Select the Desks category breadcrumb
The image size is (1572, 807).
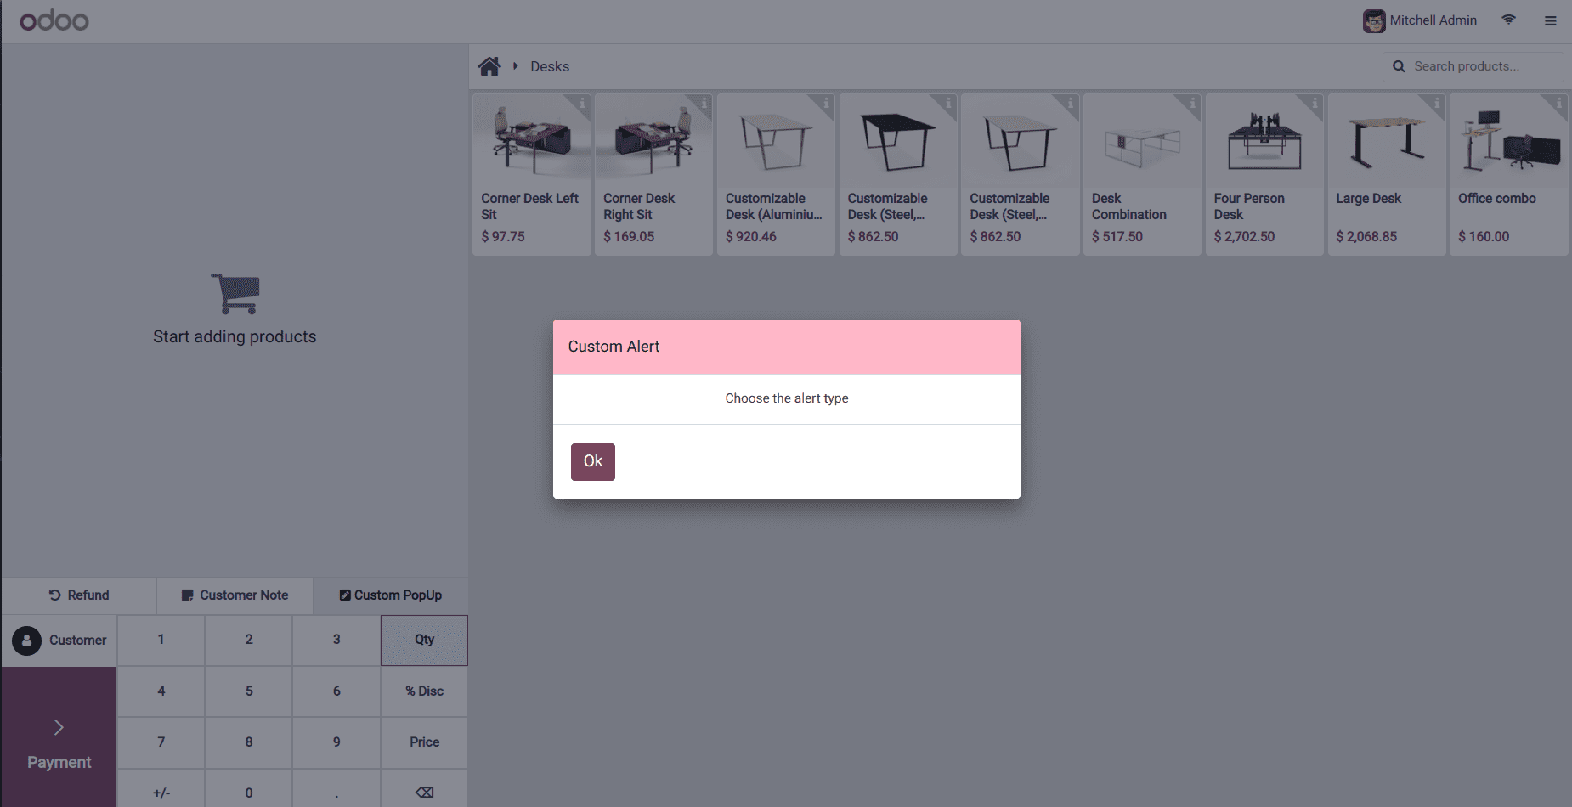(x=550, y=66)
